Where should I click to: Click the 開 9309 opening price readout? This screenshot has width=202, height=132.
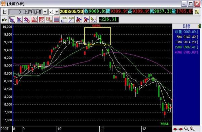(117, 11)
